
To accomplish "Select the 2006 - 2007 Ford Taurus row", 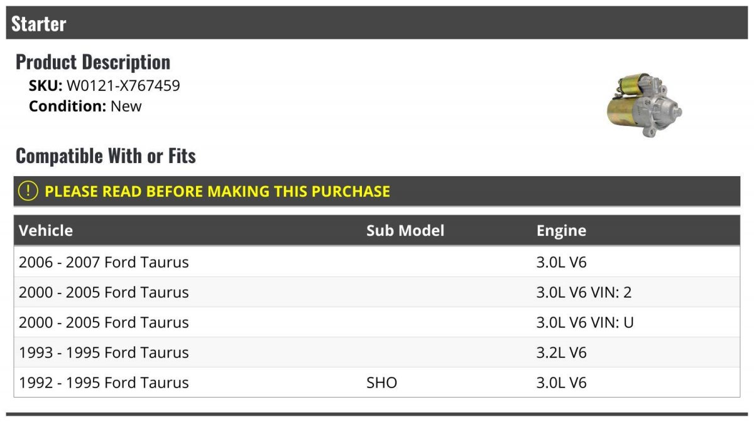I will pos(377,262).
